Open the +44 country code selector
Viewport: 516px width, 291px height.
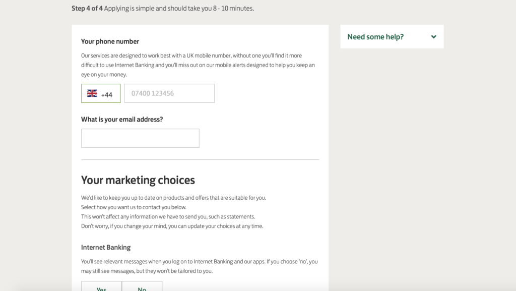101,93
